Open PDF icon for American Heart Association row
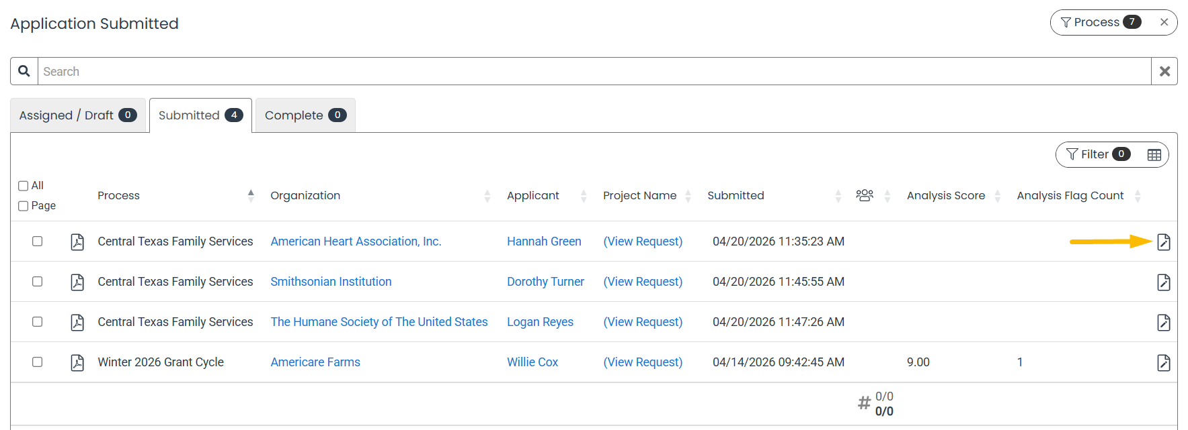 [77, 241]
